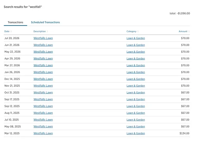Open Westfalls Lawn transaction from Sep 12, 2025
The width and height of the screenshot is (198, 145).
coord(43,106)
